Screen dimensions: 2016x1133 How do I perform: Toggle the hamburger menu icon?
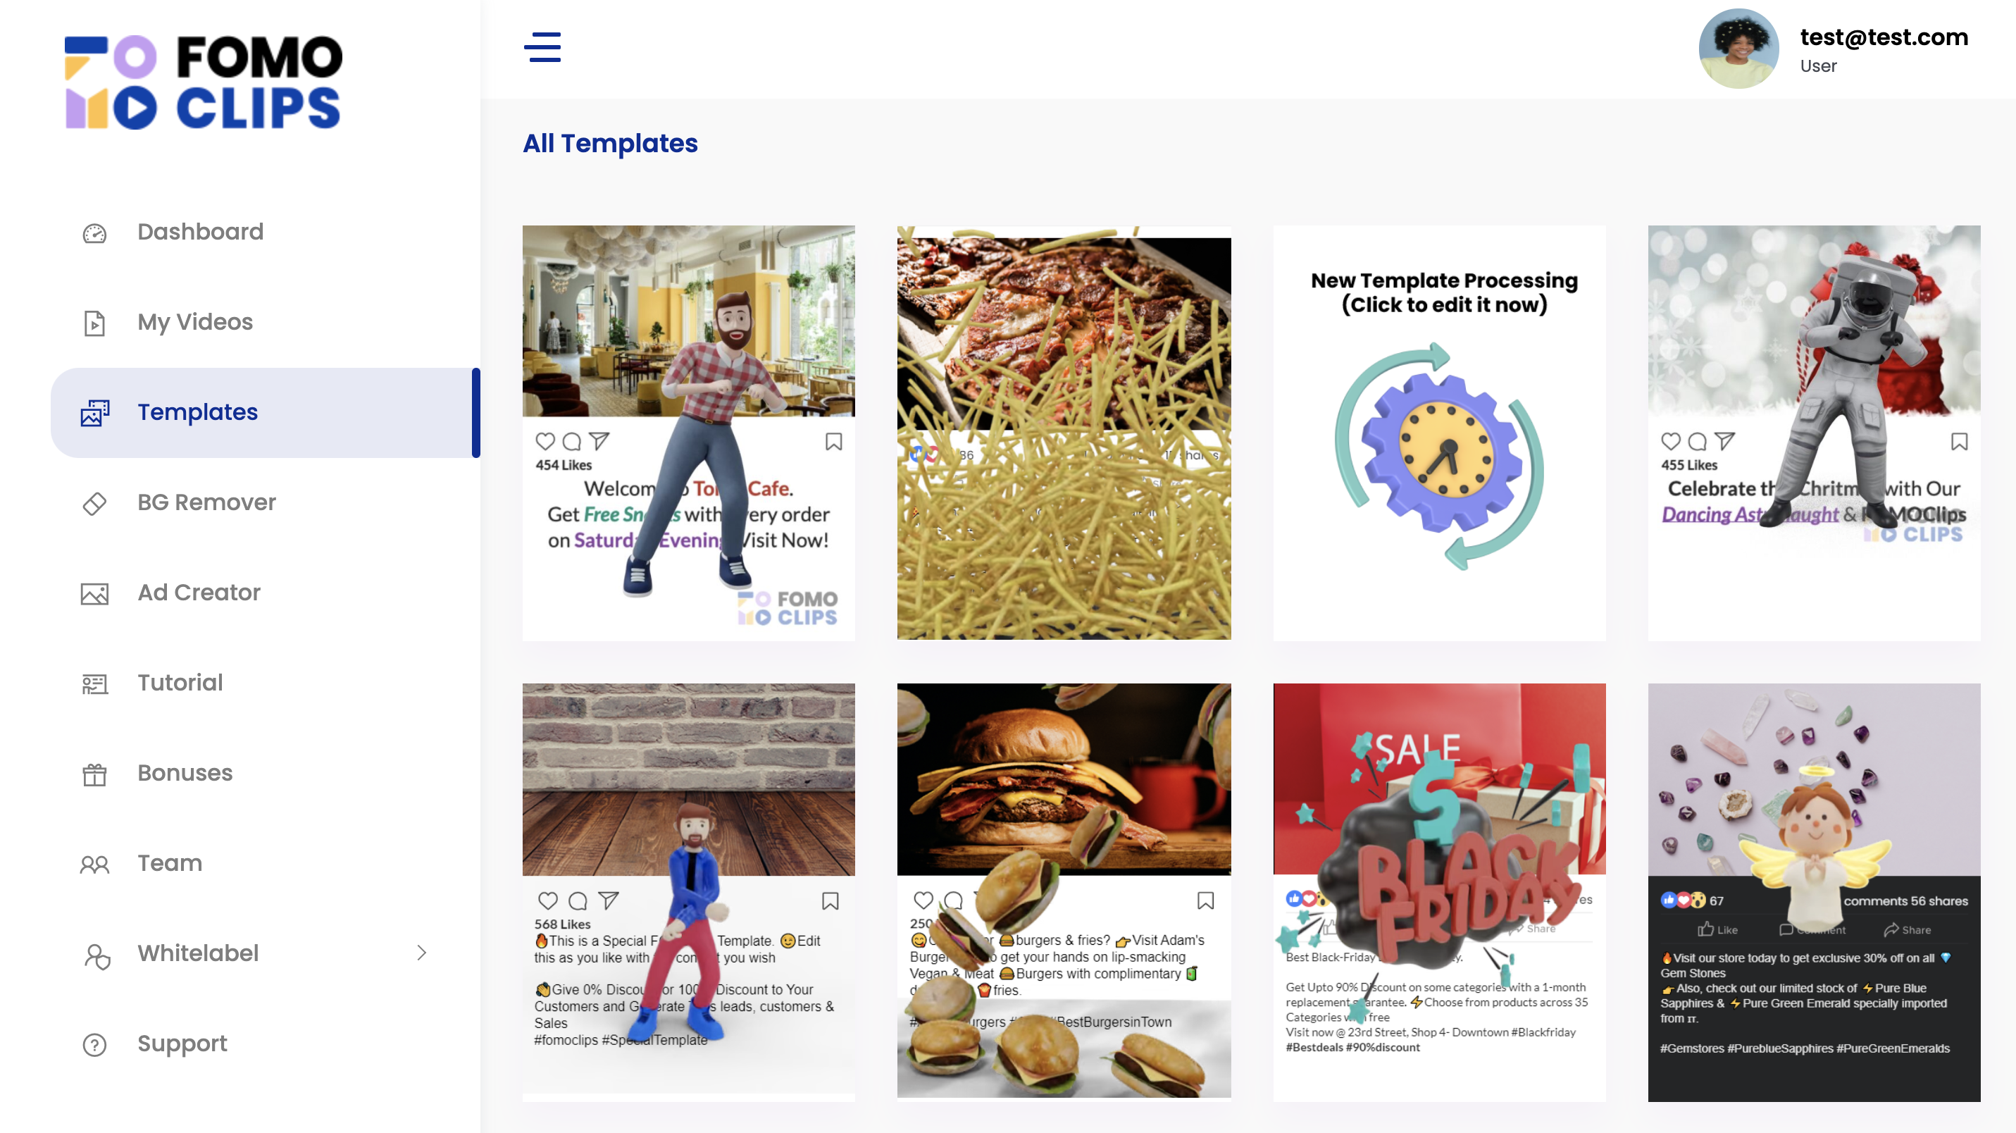(x=542, y=47)
